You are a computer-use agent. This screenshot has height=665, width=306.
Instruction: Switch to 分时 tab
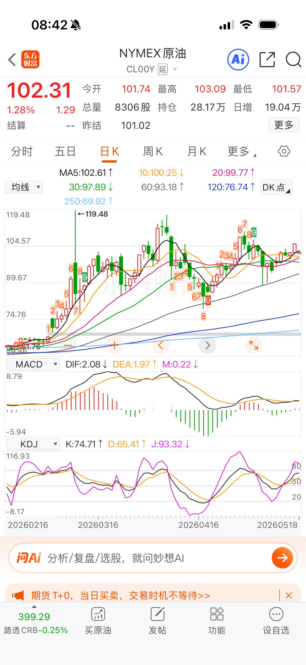tap(22, 151)
